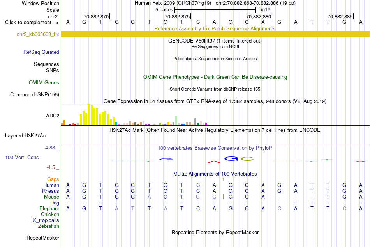
Task: Open the RefSeq Curated track label
Action: [x=41, y=52]
